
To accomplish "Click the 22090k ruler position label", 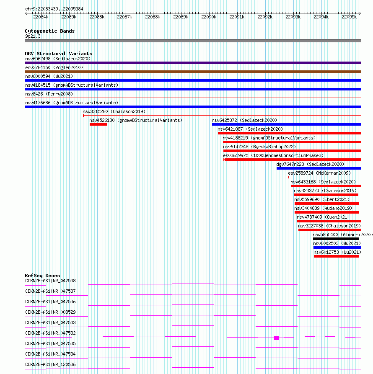I will tap(209, 17).
